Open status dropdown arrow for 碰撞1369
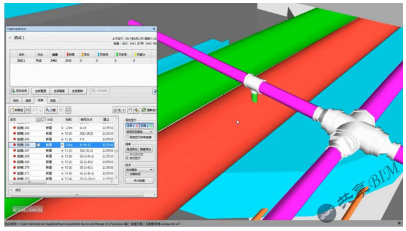 (62, 162)
